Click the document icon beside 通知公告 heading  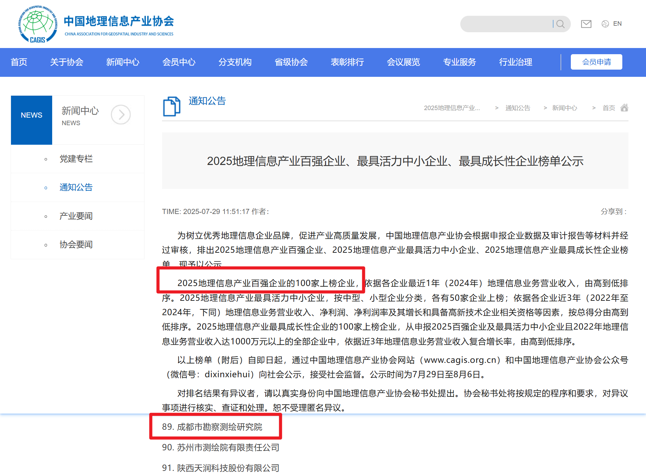pyautogui.click(x=172, y=106)
